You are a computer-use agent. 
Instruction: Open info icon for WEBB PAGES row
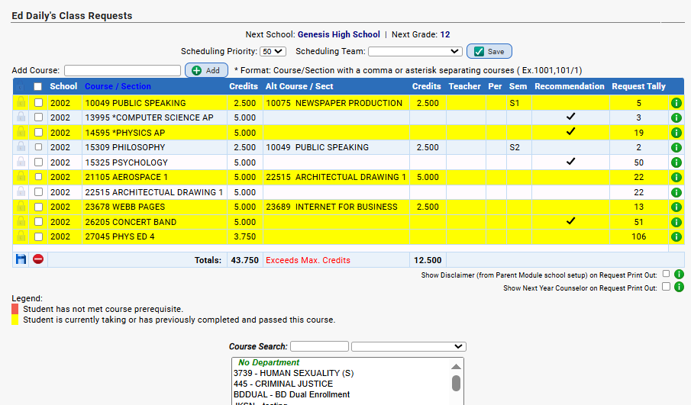coord(676,207)
